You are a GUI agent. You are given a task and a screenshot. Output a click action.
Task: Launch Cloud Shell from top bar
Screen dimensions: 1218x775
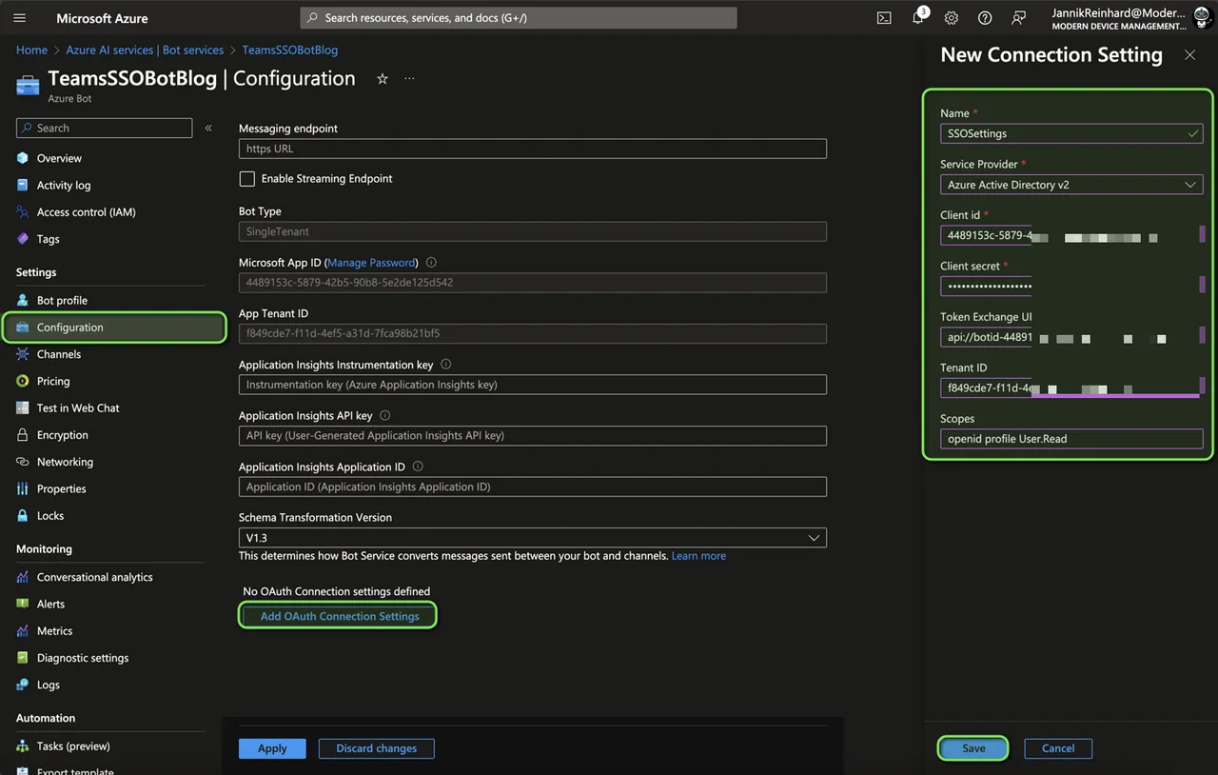point(884,18)
